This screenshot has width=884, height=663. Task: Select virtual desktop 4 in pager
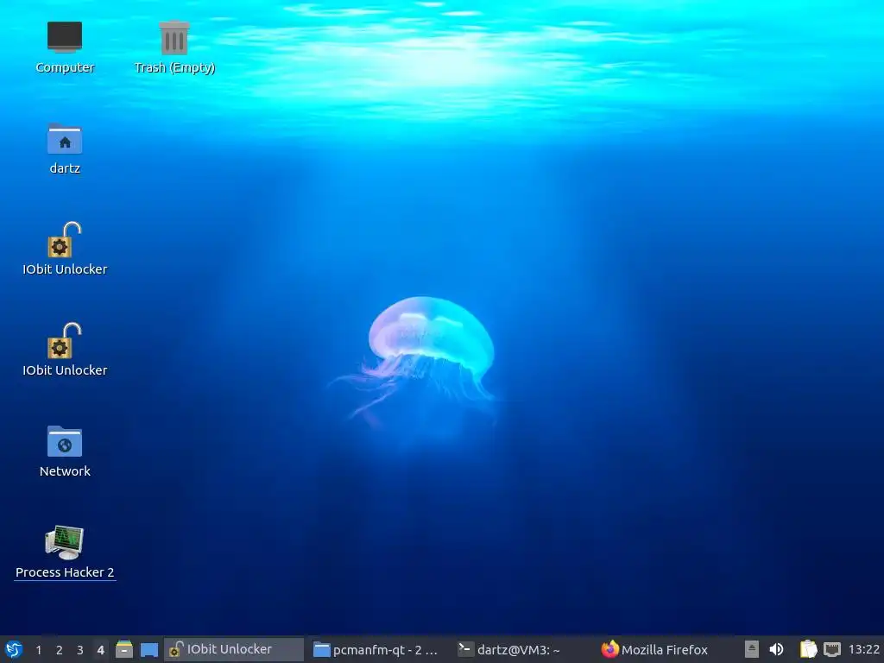(x=100, y=650)
